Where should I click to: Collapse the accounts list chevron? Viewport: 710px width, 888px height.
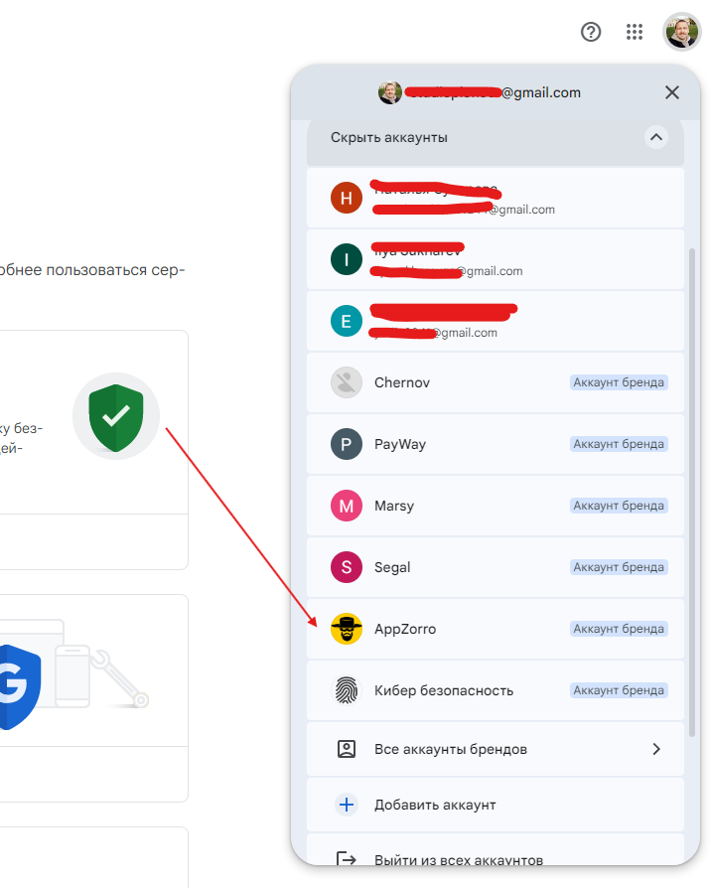655,138
